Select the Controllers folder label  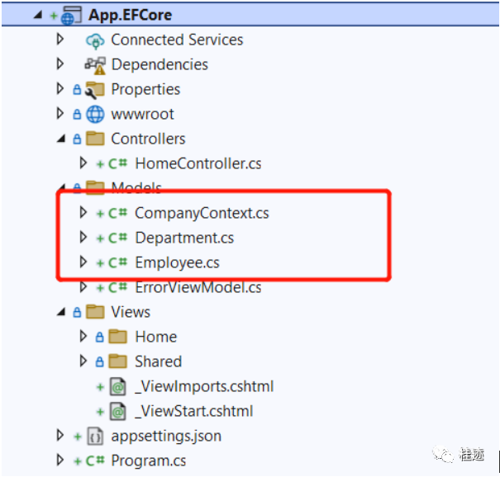tap(148, 139)
